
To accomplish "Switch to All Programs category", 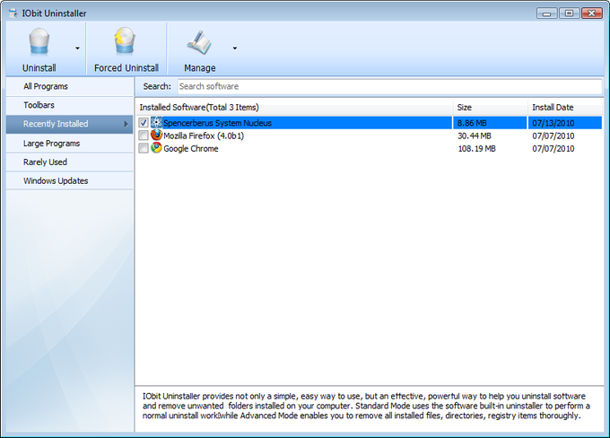I will click(x=70, y=86).
